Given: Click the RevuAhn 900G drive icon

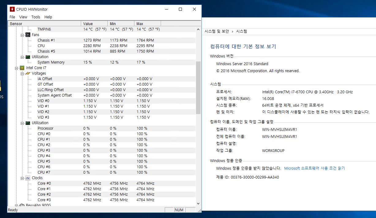Looking at the screenshot, I should click(x=22, y=205).
